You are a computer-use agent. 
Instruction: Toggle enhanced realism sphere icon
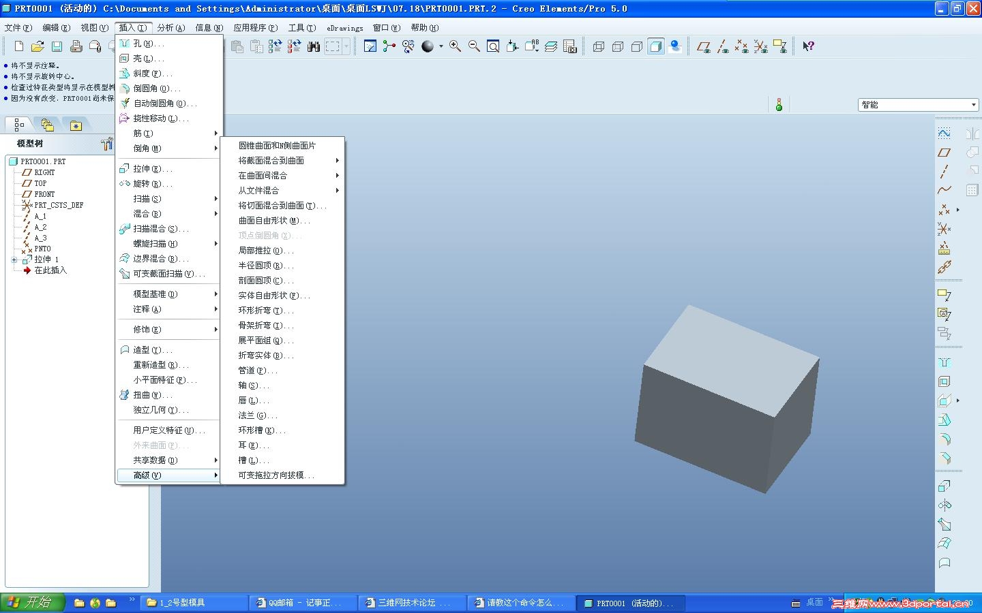(x=675, y=46)
